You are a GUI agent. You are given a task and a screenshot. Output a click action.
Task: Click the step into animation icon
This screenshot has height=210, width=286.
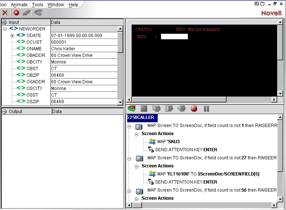pyautogui.click(x=157, y=109)
